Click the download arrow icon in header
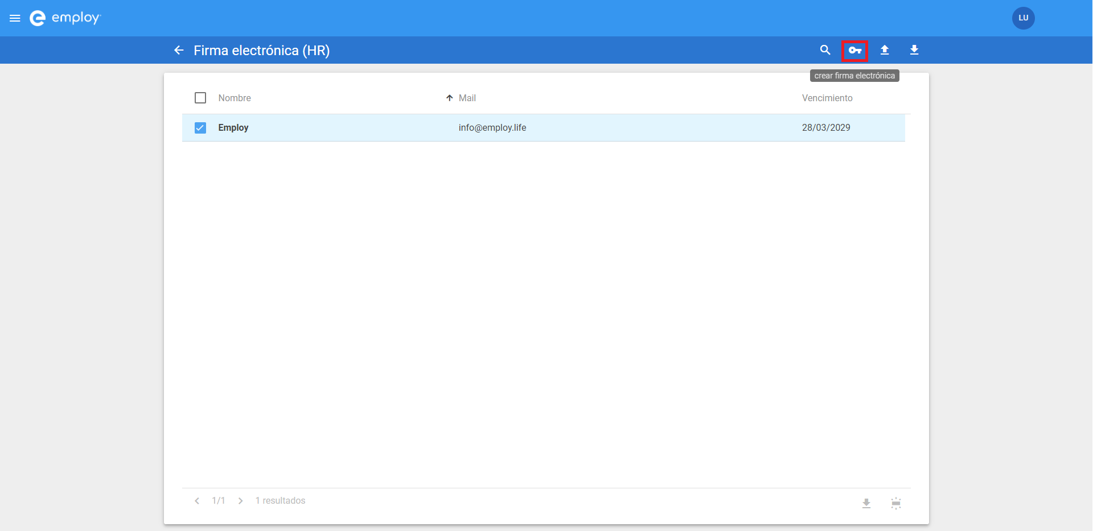 pos(914,50)
